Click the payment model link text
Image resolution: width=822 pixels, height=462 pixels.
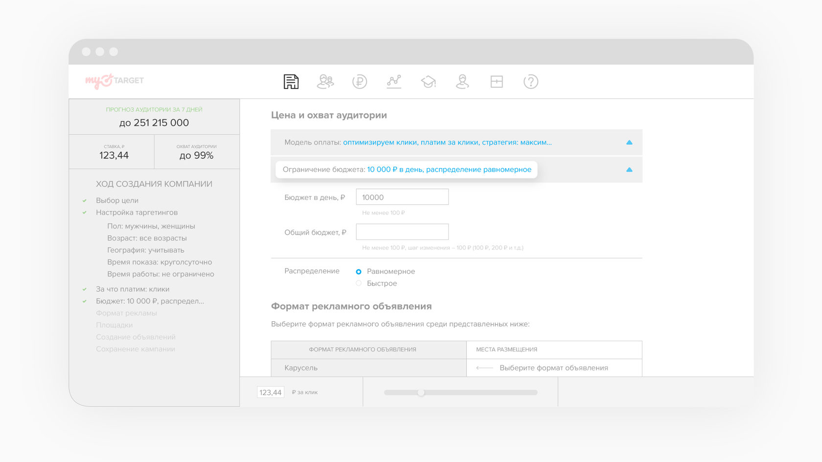tap(447, 142)
